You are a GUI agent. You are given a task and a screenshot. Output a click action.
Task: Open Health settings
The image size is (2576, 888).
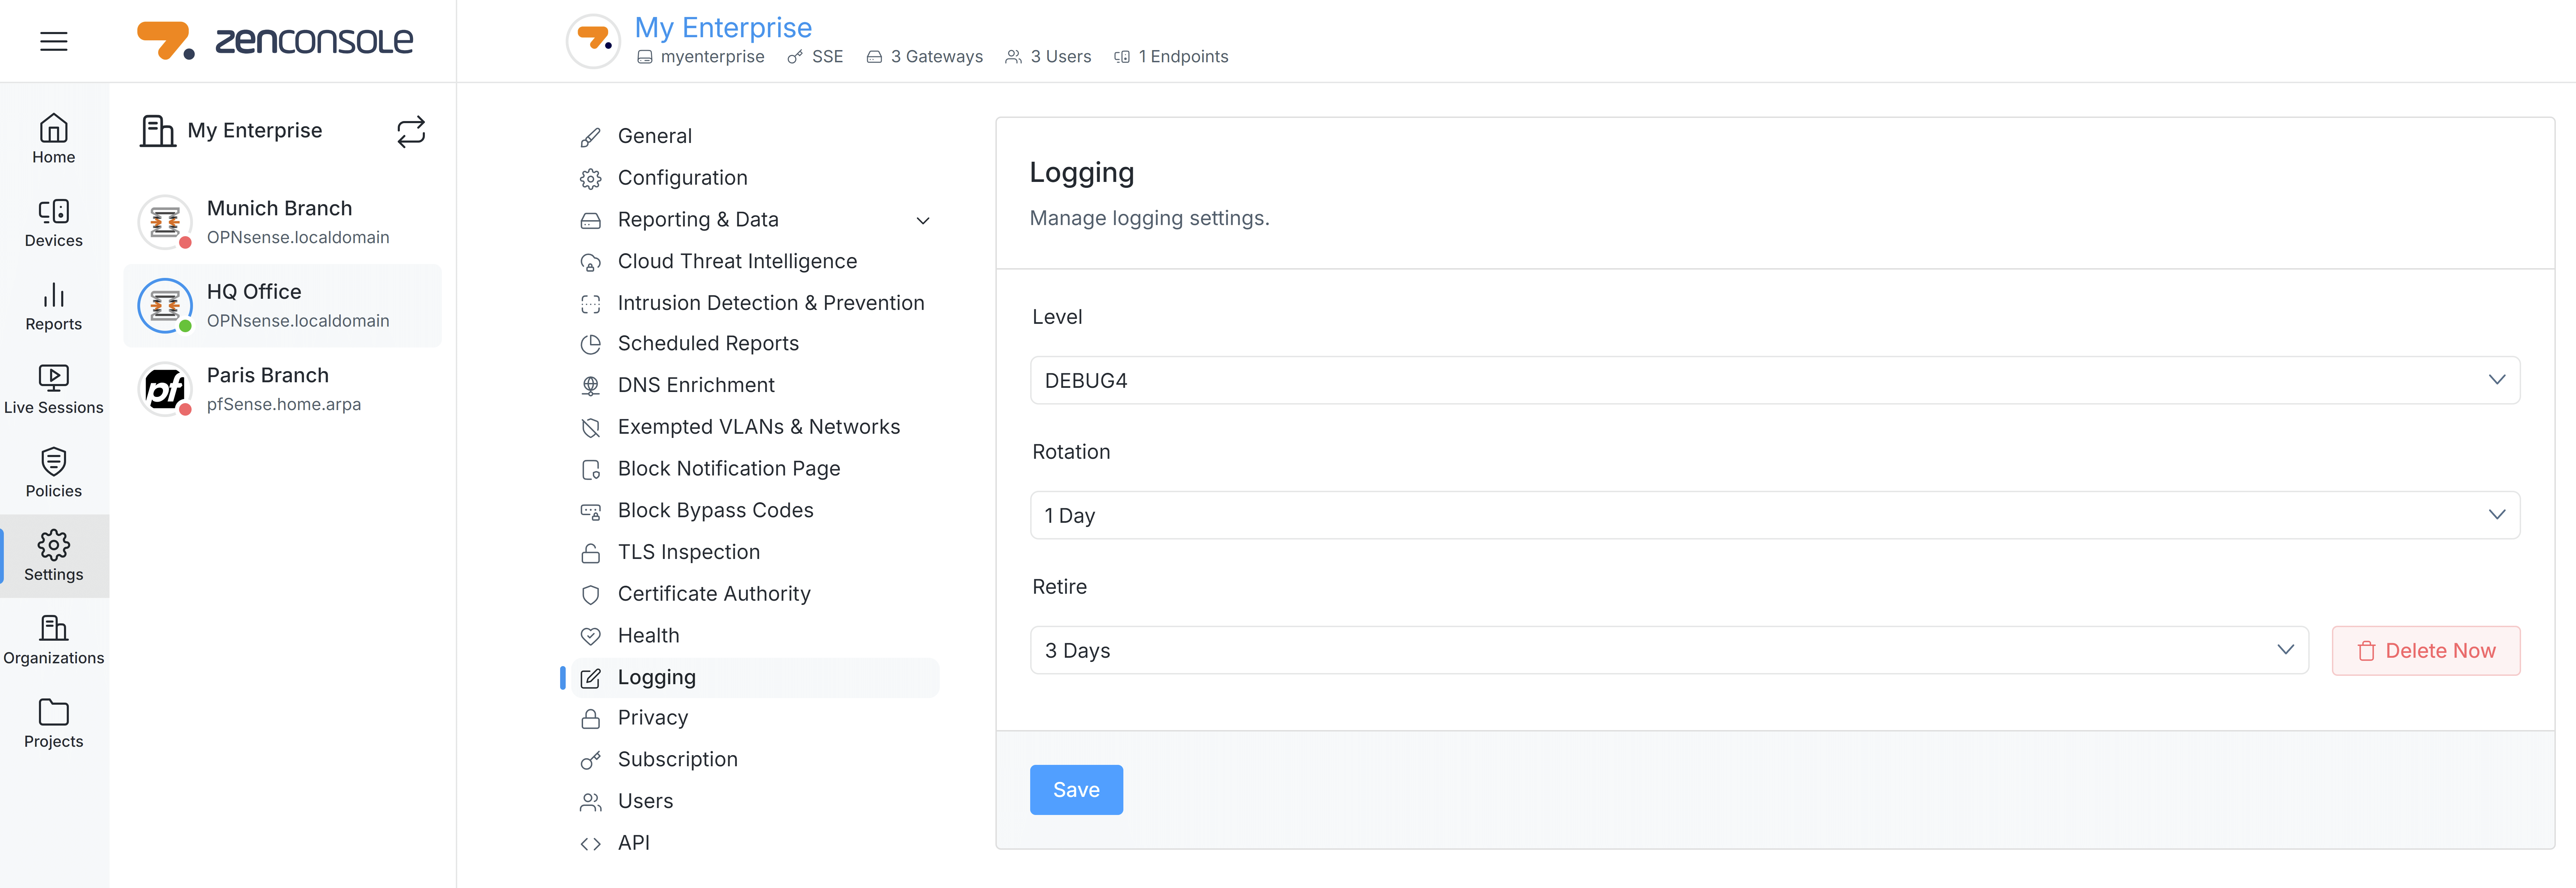pyautogui.click(x=648, y=636)
